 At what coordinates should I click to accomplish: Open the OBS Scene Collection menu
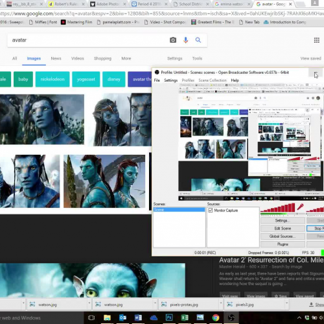(x=213, y=80)
